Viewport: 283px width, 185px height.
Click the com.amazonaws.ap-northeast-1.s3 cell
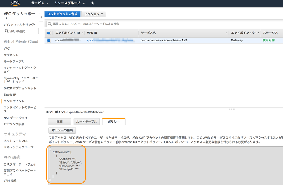[164, 40]
